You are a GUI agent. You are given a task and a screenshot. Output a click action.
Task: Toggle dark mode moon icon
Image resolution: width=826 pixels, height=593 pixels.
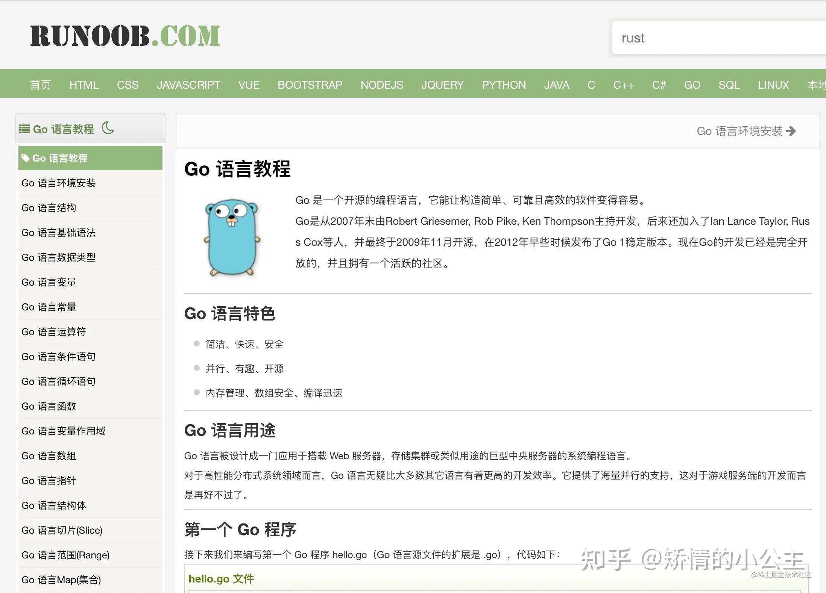108,128
